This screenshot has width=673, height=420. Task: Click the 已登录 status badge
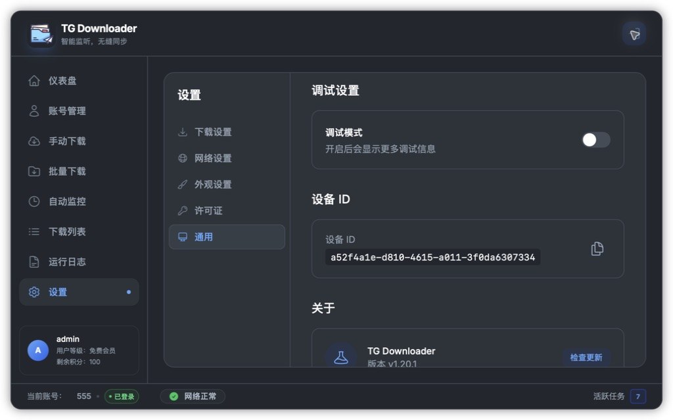coord(122,396)
